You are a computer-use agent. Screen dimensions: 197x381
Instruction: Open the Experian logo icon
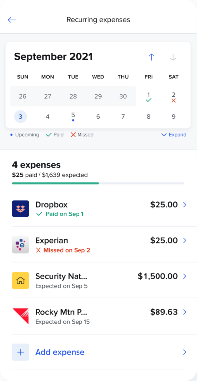click(20, 245)
